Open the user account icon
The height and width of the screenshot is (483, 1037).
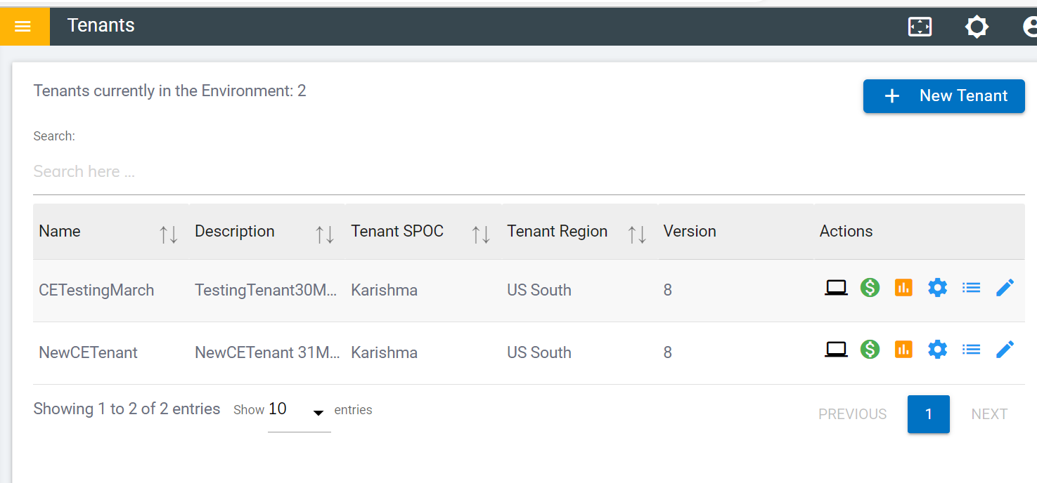click(x=1030, y=27)
